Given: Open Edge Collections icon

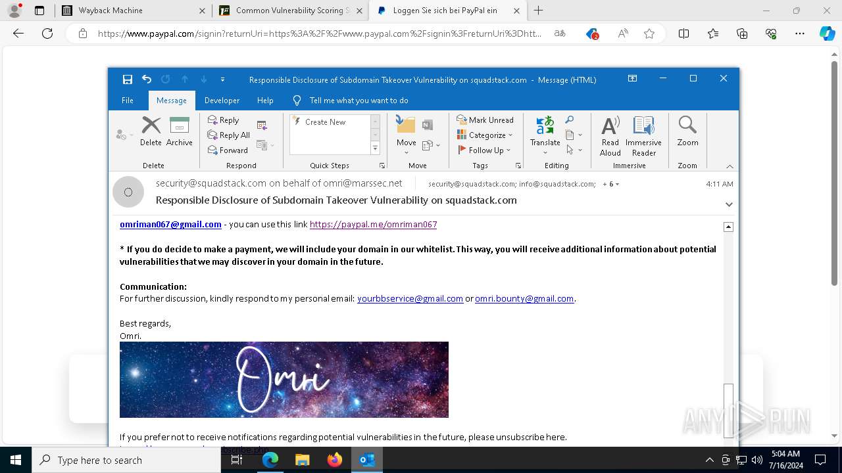Looking at the screenshot, I should (742, 34).
